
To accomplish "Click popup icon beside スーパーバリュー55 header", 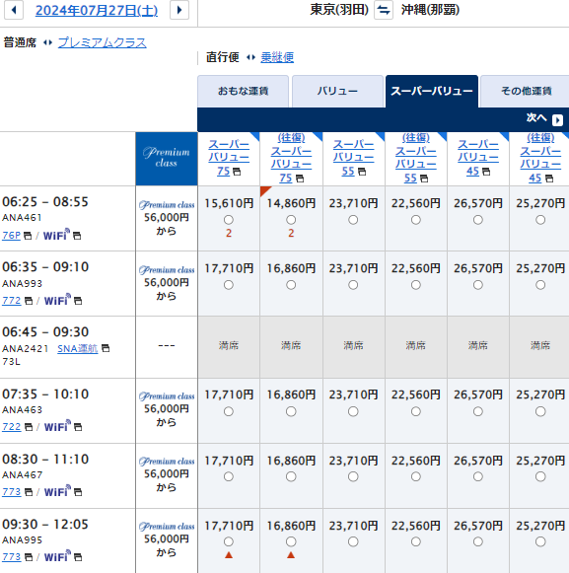I will [362, 172].
